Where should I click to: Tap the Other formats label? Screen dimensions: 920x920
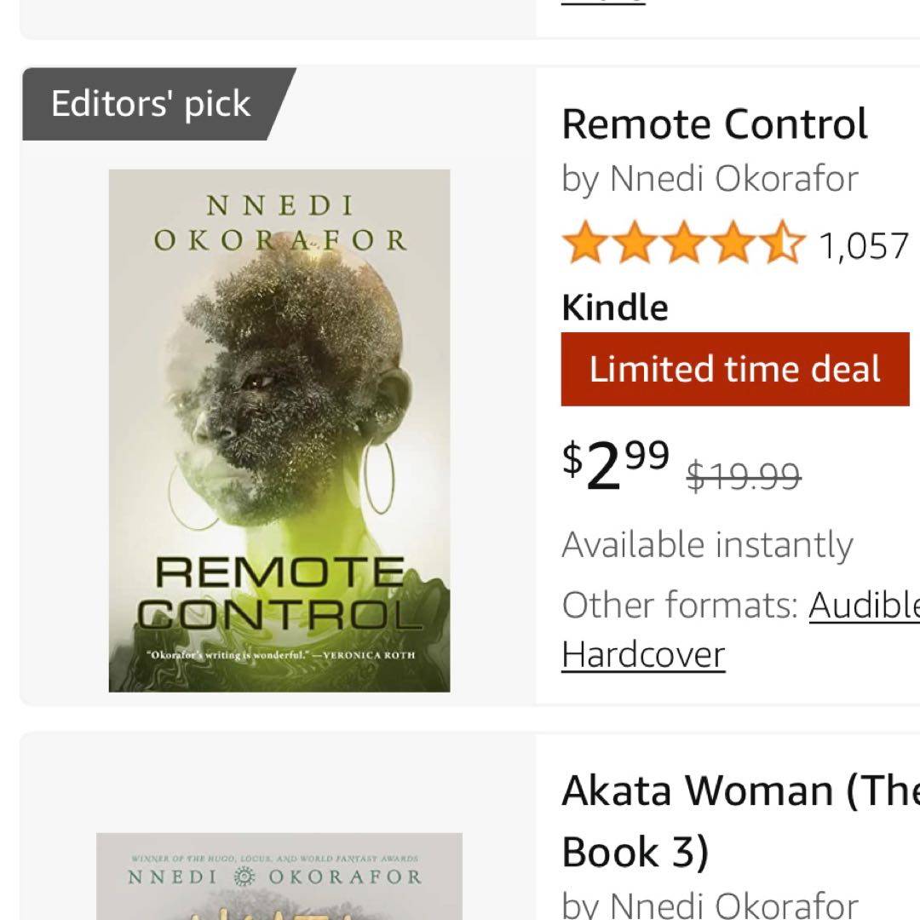click(679, 606)
